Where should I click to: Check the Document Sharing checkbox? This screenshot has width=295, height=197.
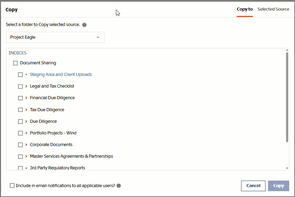point(15,63)
